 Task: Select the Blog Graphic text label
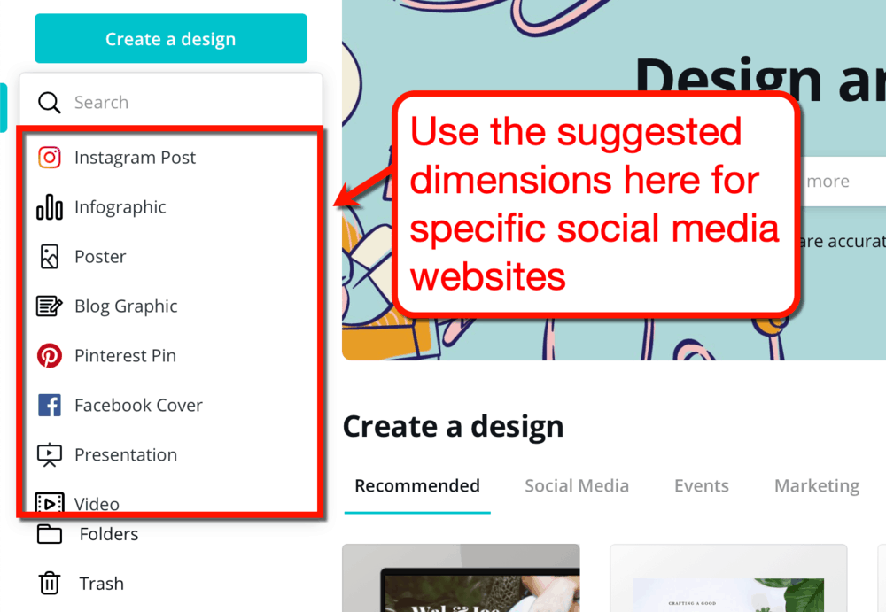[x=126, y=306]
